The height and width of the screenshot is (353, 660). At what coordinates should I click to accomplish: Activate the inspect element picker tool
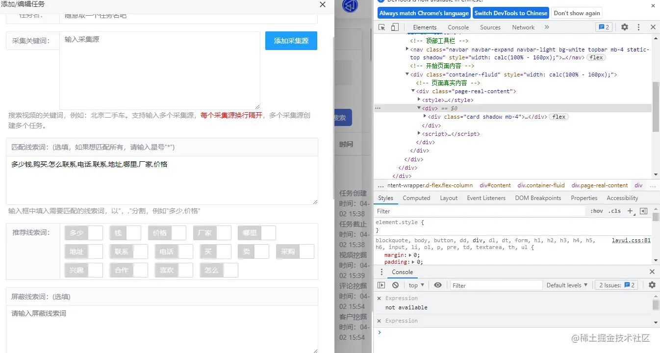pyautogui.click(x=381, y=27)
